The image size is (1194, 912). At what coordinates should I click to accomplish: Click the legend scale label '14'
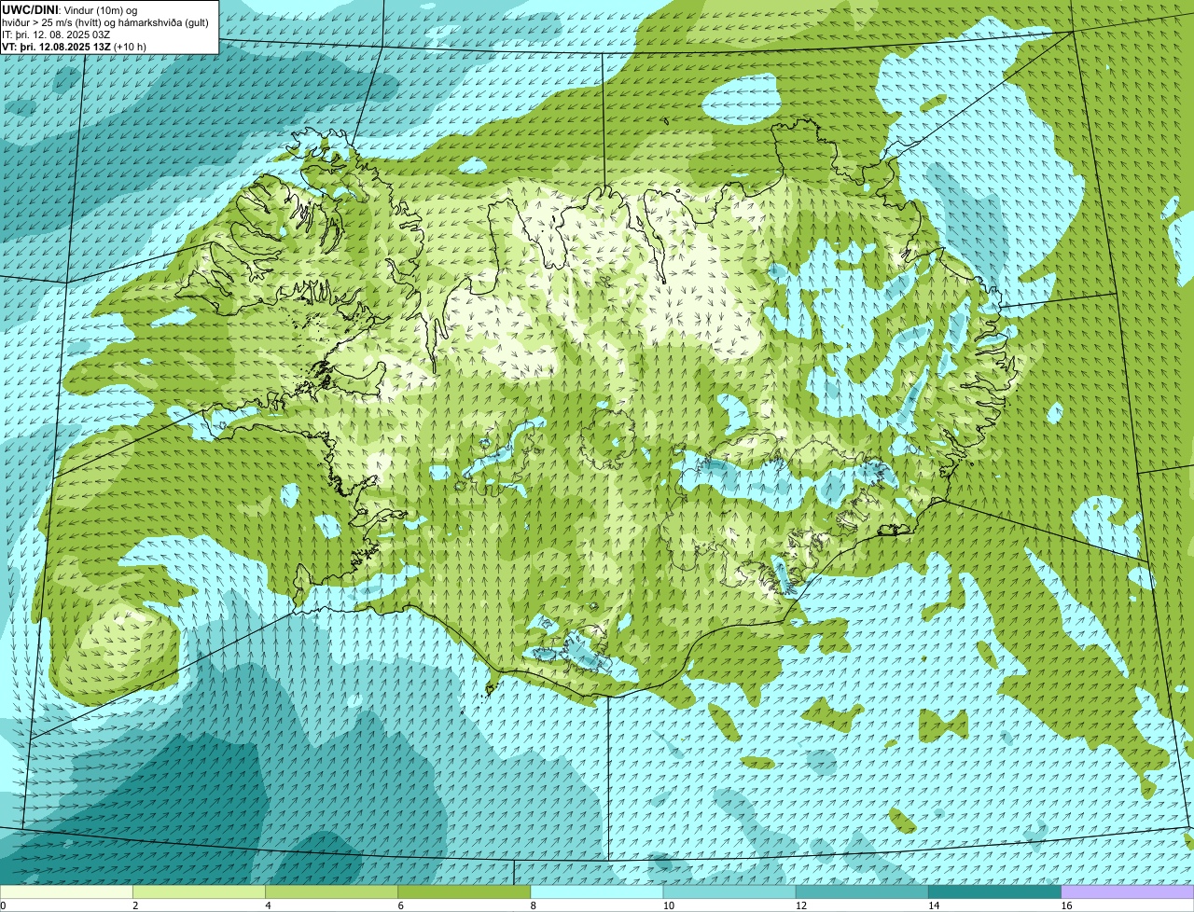point(933,905)
